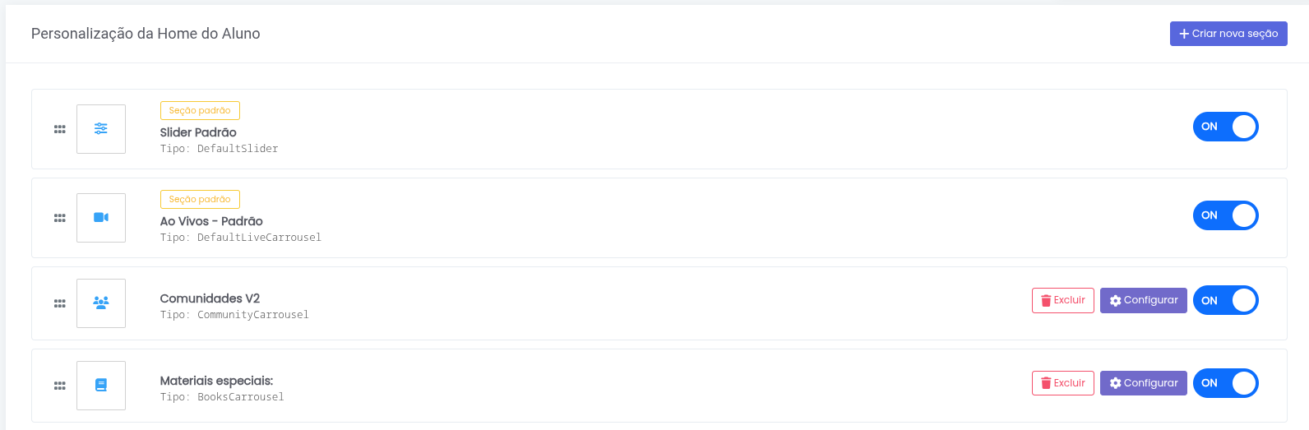Screen dimensions: 1309x430
Task: Toggle off the Comunidades V2 section
Action: [1225, 300]
